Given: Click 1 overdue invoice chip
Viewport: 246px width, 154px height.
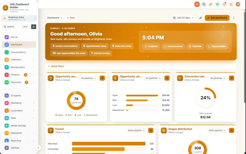Looking at the screenshot, I should click(x=101, y=53).
